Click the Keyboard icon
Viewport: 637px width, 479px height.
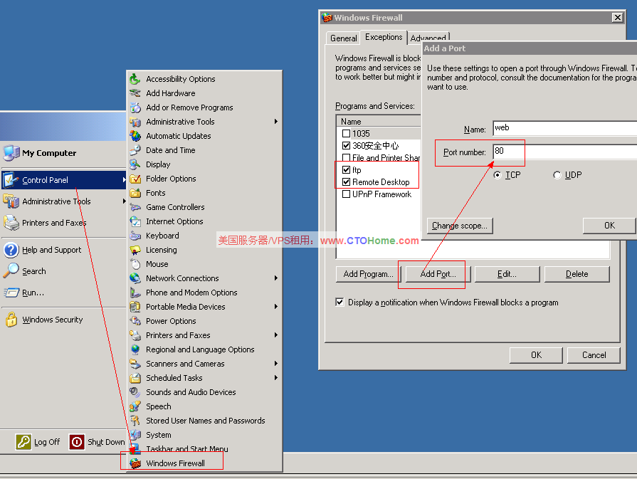135,236
